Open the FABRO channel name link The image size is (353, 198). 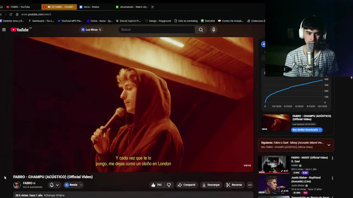coord(28,183)
